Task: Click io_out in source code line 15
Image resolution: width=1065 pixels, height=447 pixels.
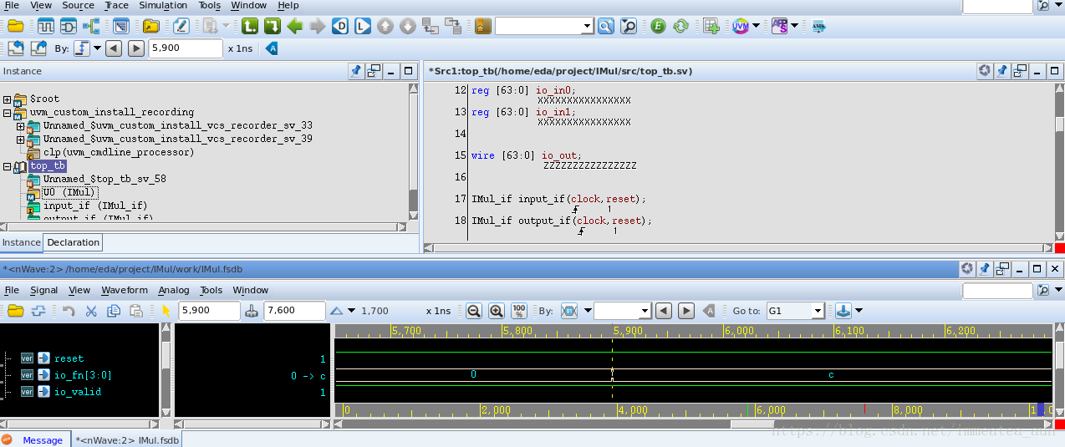Action: tap(561, 155)
